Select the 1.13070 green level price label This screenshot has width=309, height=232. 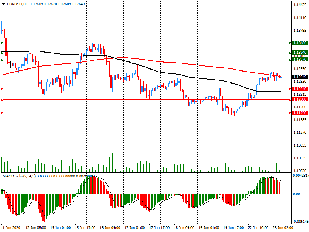pyautogui.click(x=300, y=60)
